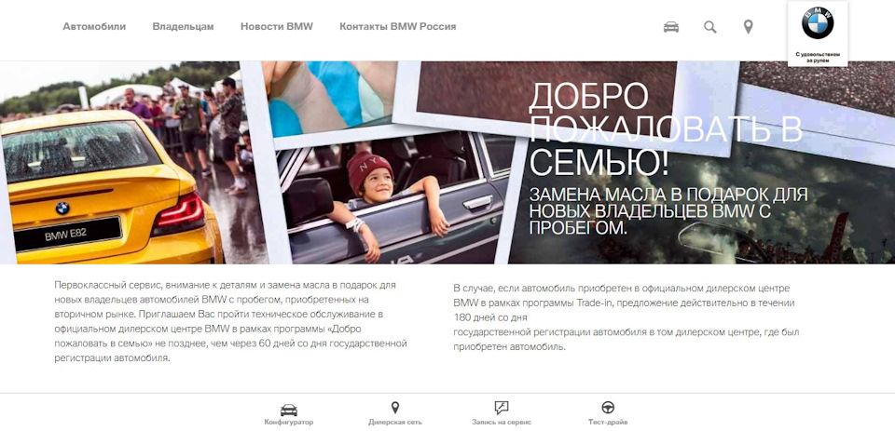Open Новости BMW section

[276, 27]
